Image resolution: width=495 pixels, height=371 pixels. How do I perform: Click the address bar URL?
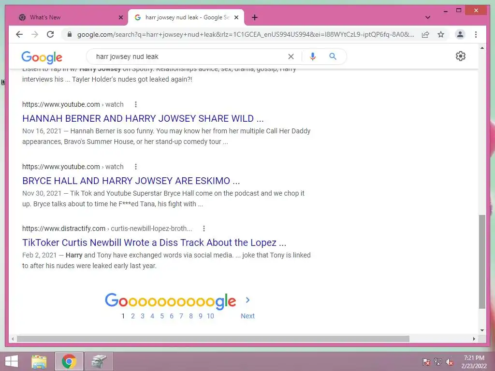coord(246,34)
